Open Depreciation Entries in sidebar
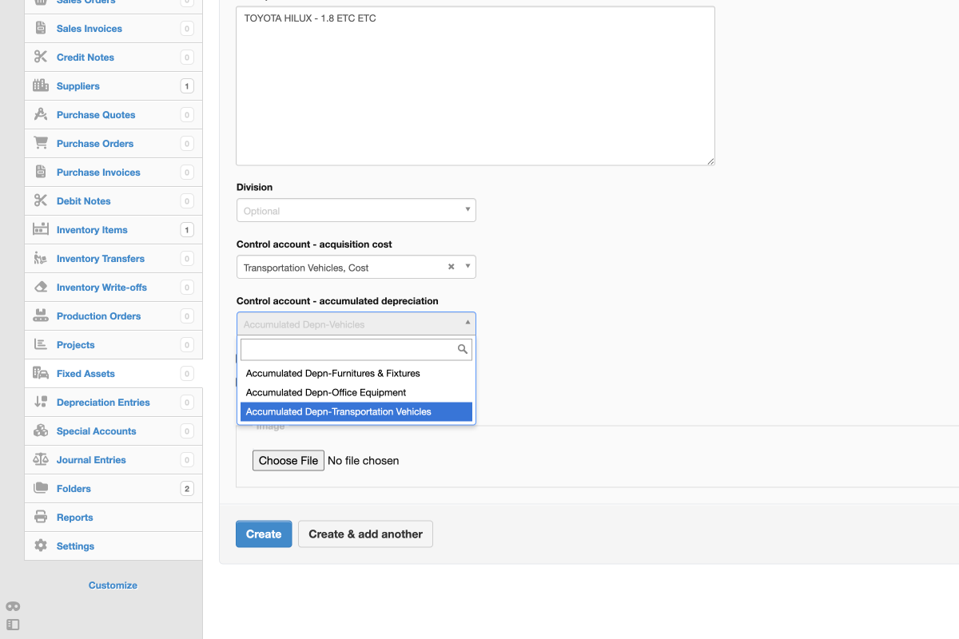Viewport: 959px width, 639px height. pos(113,403)
